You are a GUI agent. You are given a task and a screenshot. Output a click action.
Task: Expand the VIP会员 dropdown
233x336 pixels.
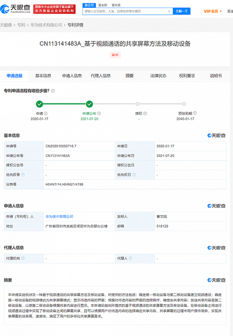click(212, 11)
